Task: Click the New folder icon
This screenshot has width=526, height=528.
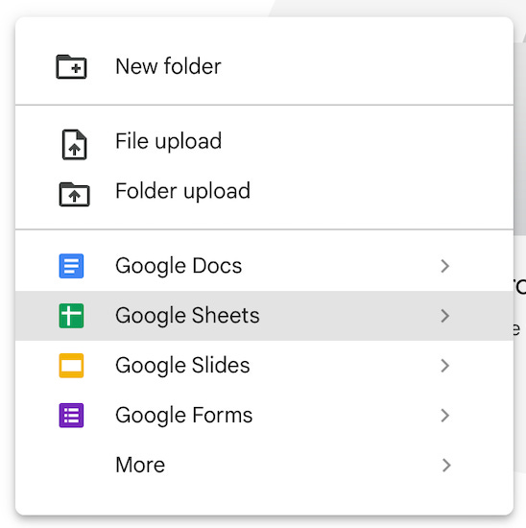Action: 71,66
